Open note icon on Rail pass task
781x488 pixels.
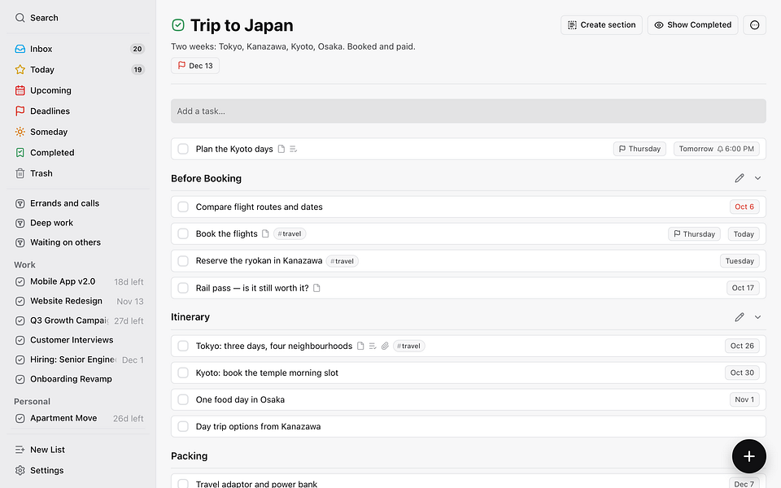click(x=316, y=288)
